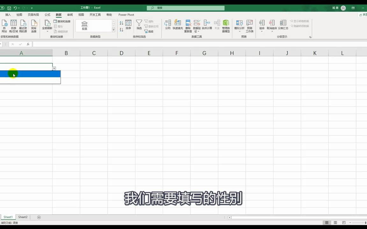Switch to the Power Pivot ribbon tab
The width and height of the screenshot is (367, 229).
coord(126,15)
